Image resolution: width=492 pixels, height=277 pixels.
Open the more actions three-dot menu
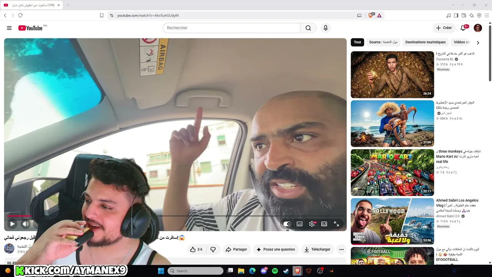[x=341, y=249]
